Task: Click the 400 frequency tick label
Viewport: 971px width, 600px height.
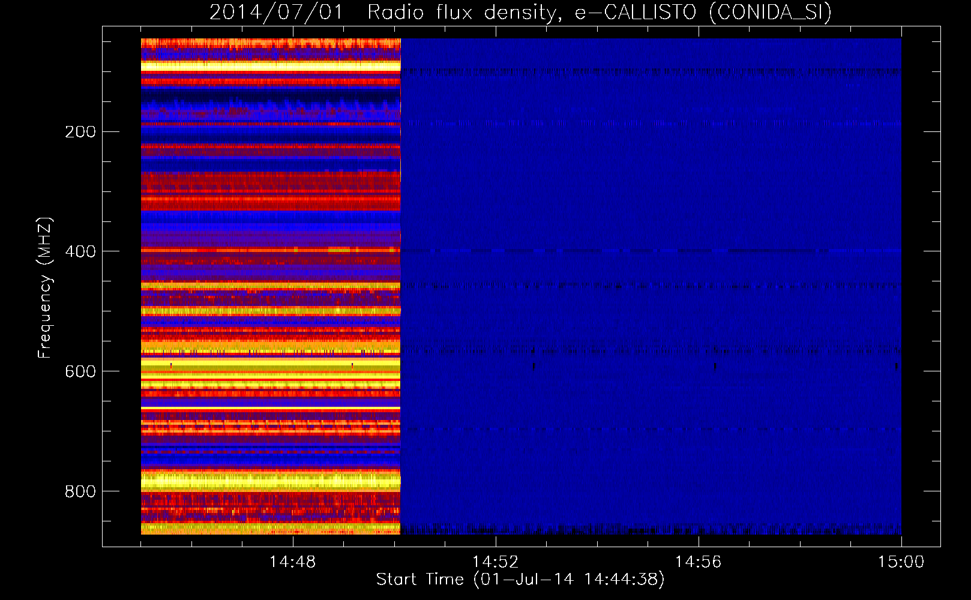Action: [80, 252]
